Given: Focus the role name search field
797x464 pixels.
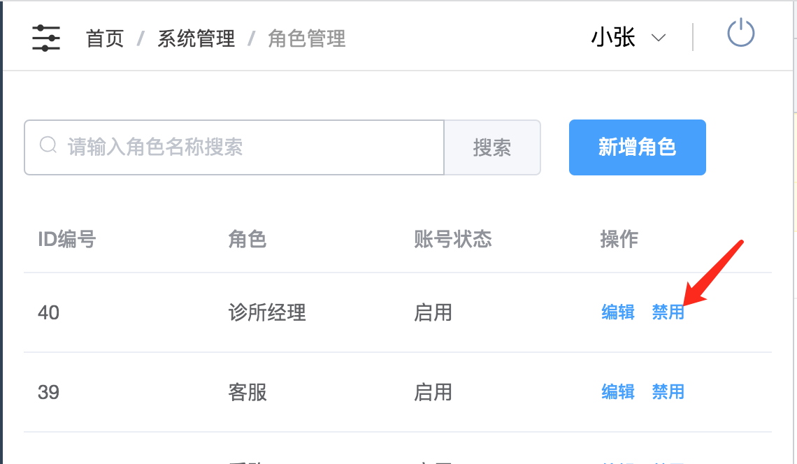Looking at the screenshot, I should click(x=252, y=147).
